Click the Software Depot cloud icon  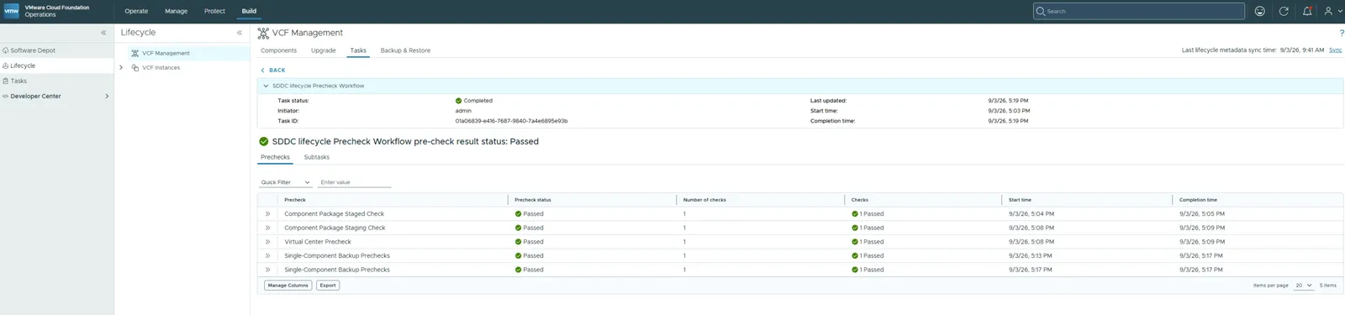click(x=5, y=50)
